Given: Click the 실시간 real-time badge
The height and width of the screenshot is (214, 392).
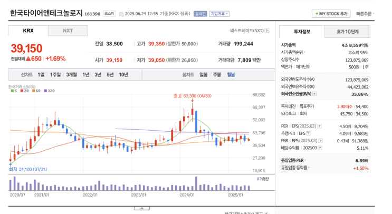Looking at the screenshot, I should (200, 14).
